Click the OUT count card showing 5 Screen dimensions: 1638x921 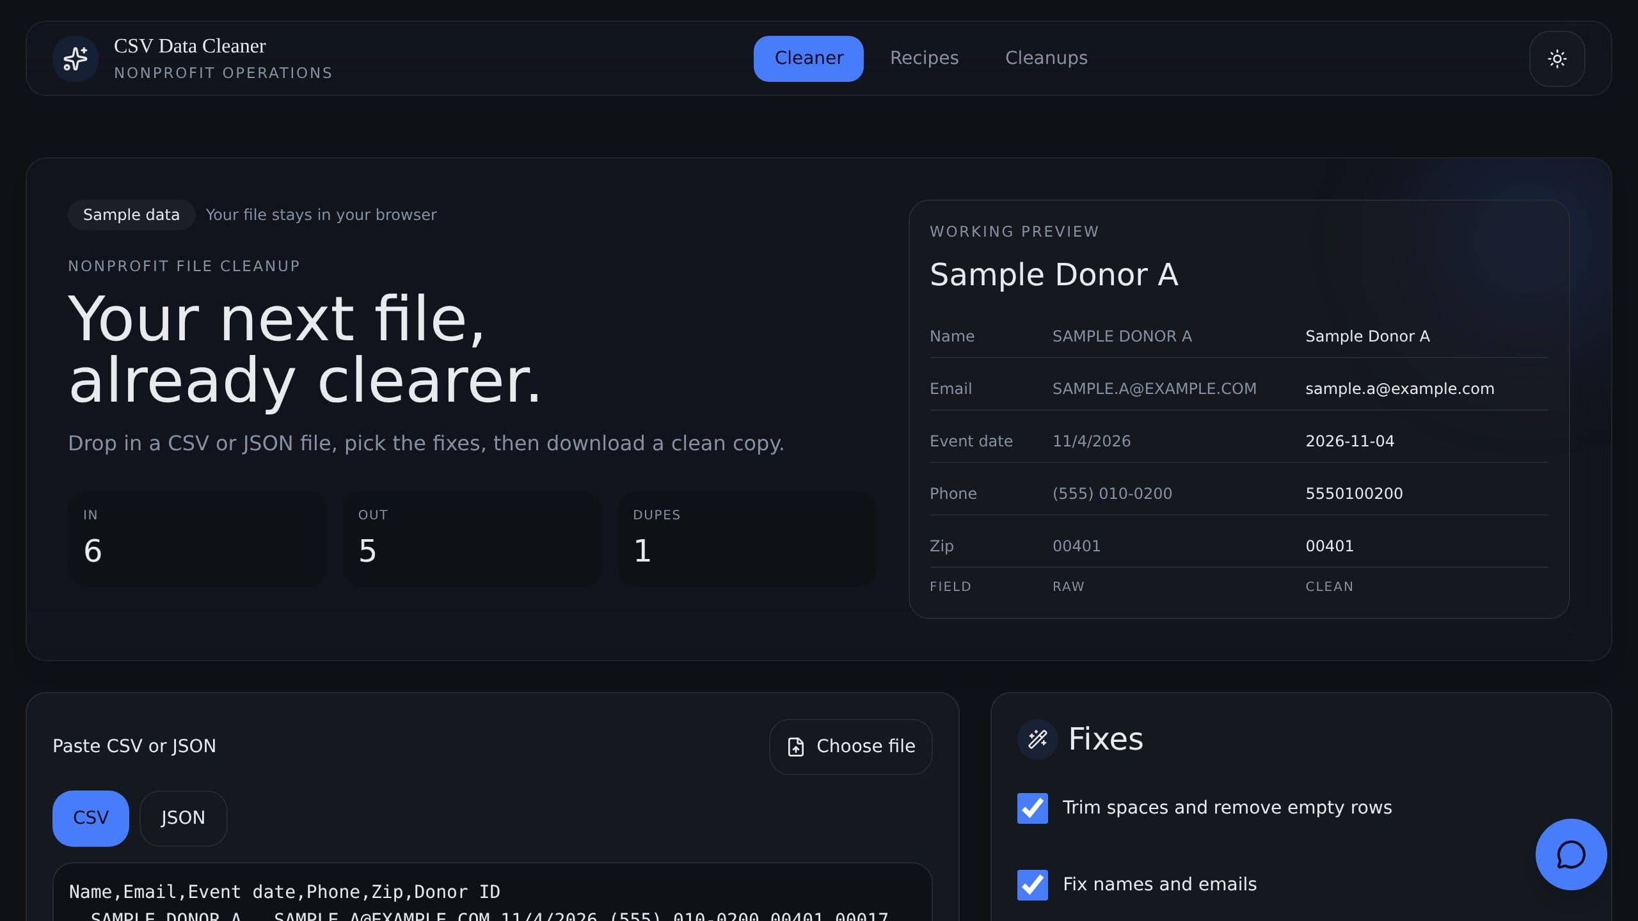pos(472,539)
